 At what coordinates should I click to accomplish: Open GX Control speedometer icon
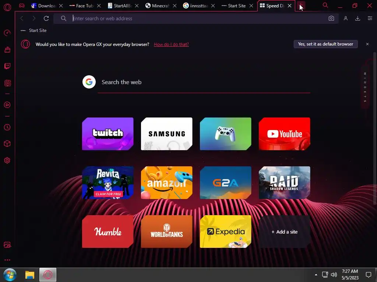7,33
